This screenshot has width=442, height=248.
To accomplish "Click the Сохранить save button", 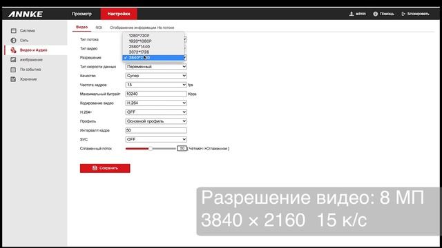I will (105, 168).
